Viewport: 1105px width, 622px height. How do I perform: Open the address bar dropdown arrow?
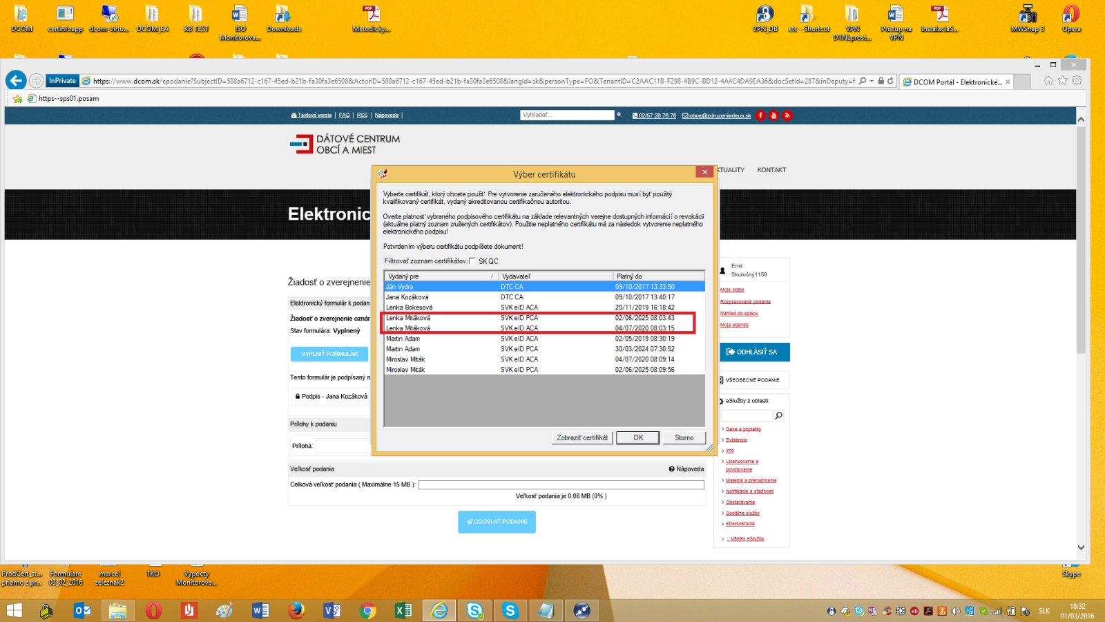(x=872, y=81)
